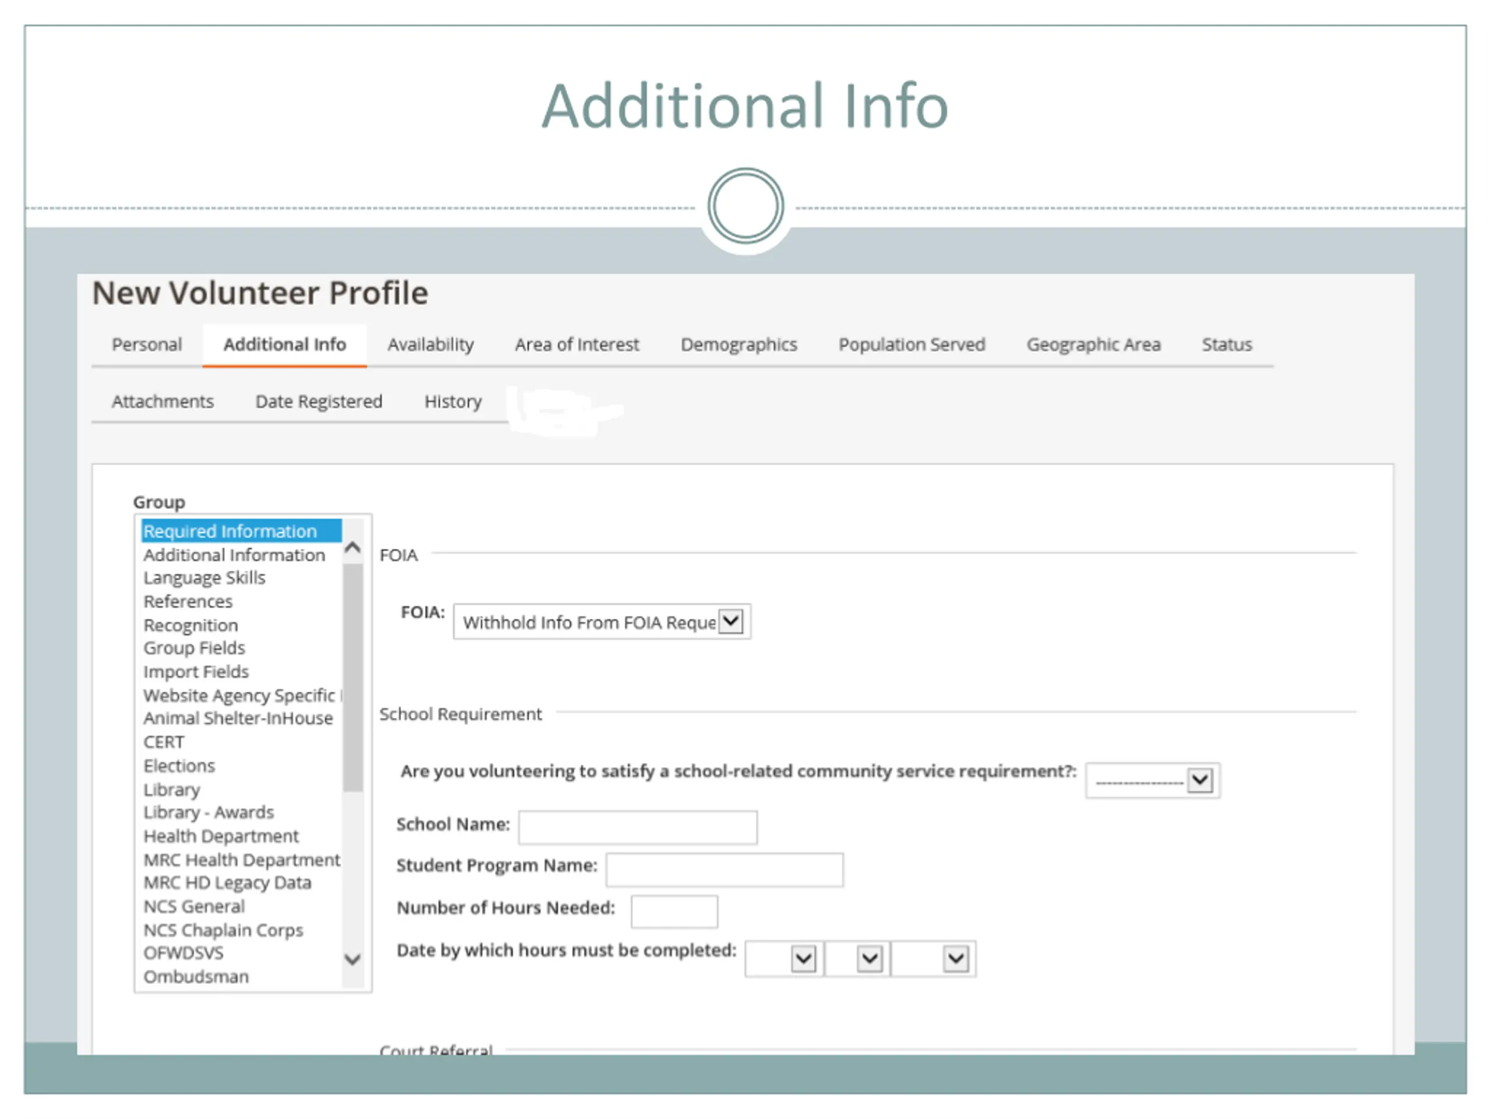The width and height of the screenshot is (1492, 1119).
Task: Click the Group list scroll-up arrow
Action: (352, 547)
